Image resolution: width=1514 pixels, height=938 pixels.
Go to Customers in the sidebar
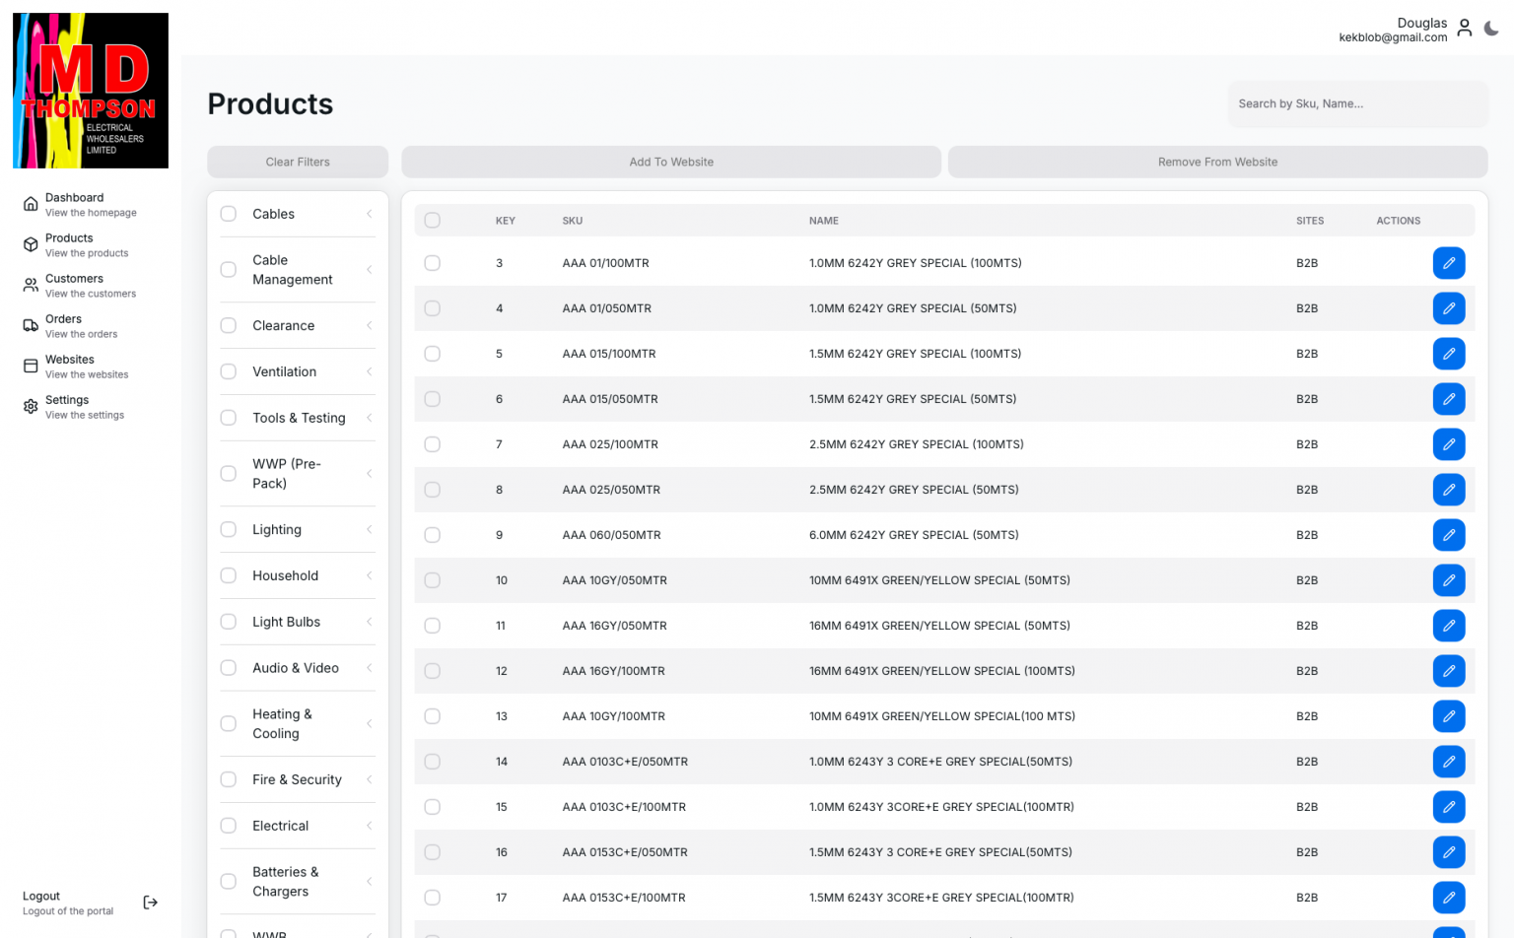75,285
